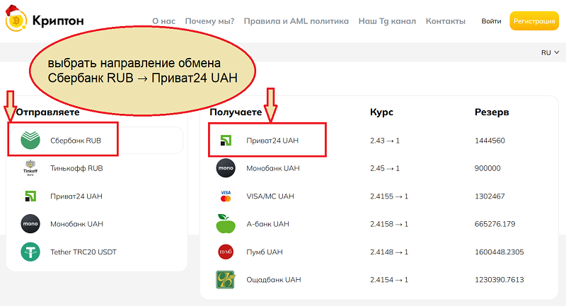This screenshot has height=306, width=566.
Task: Click the Ощадбанк logo icon
Action: click(226, 280)
